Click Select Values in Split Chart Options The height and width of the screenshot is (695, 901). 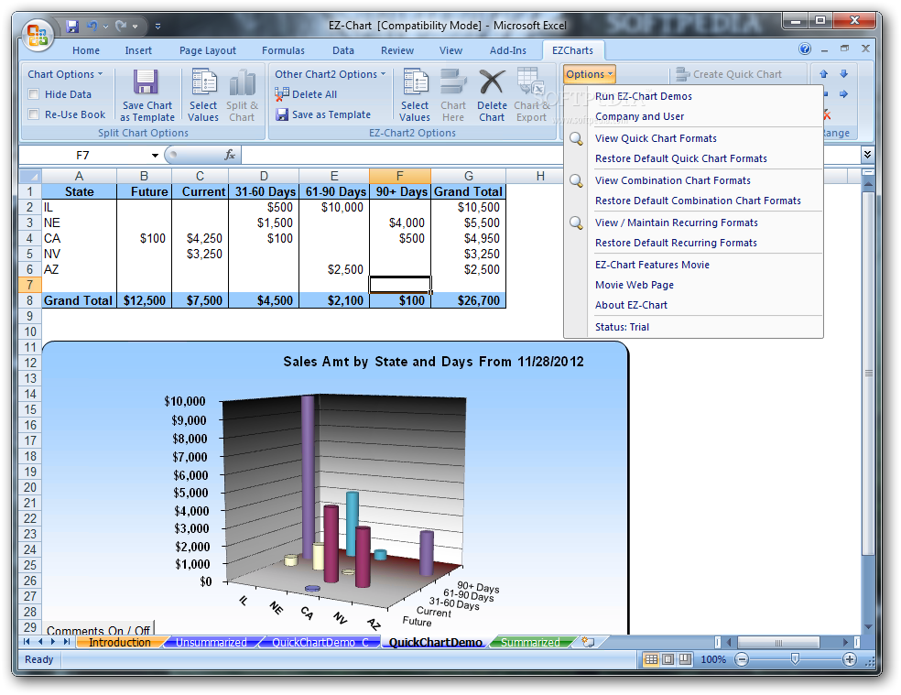click(203, 95)
